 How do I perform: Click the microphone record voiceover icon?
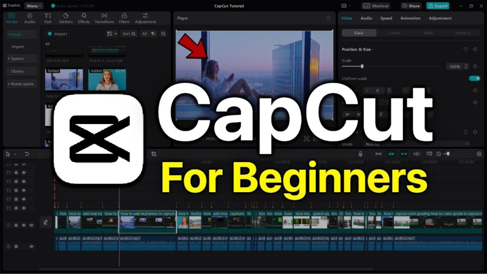[360, 154]
